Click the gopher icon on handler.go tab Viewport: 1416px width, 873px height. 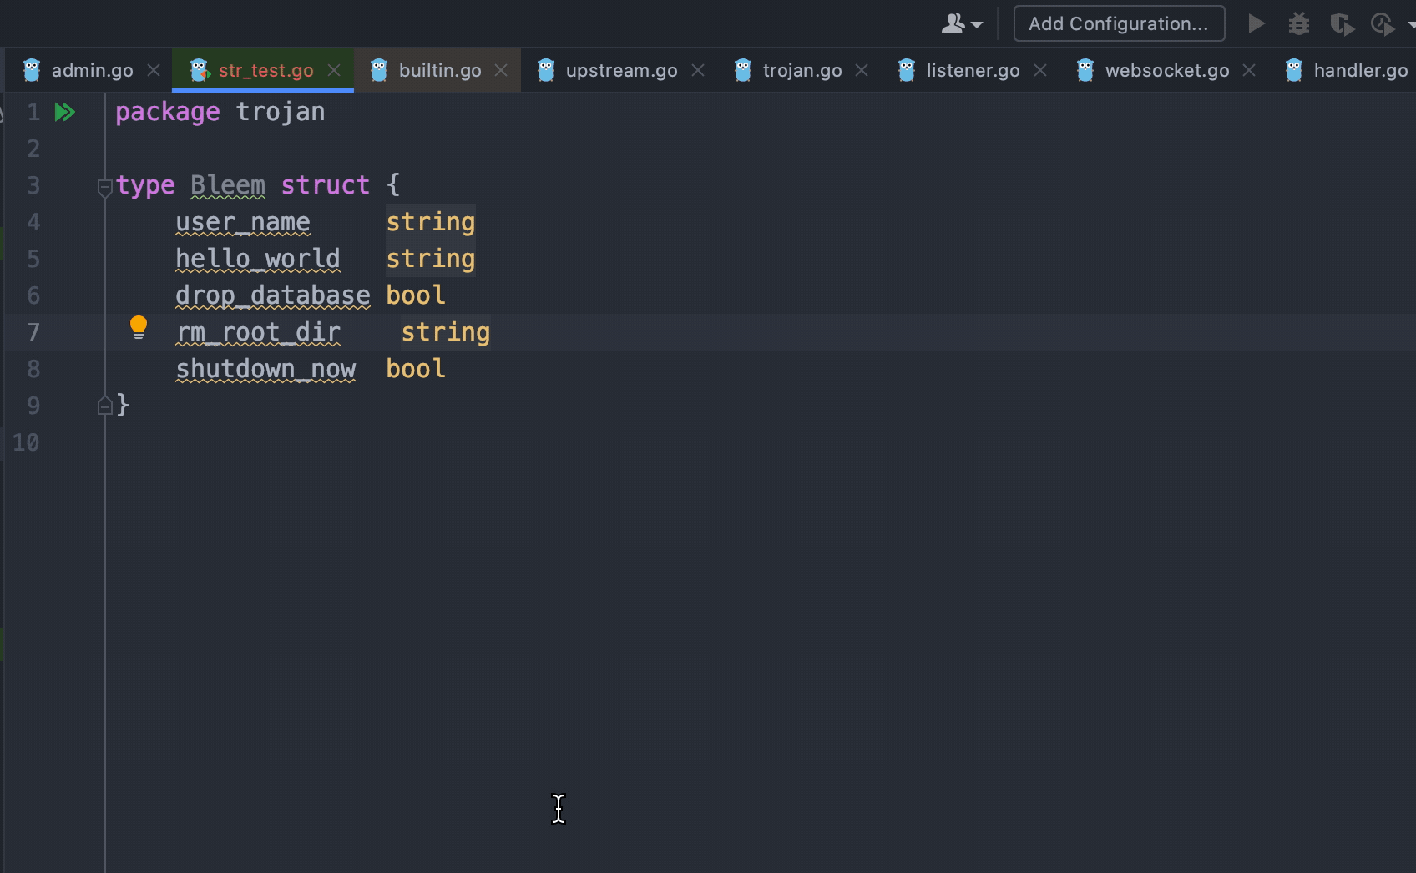1294,71
